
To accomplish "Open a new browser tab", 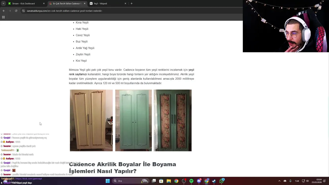I will pyautogui.click(x=132, y=4).
